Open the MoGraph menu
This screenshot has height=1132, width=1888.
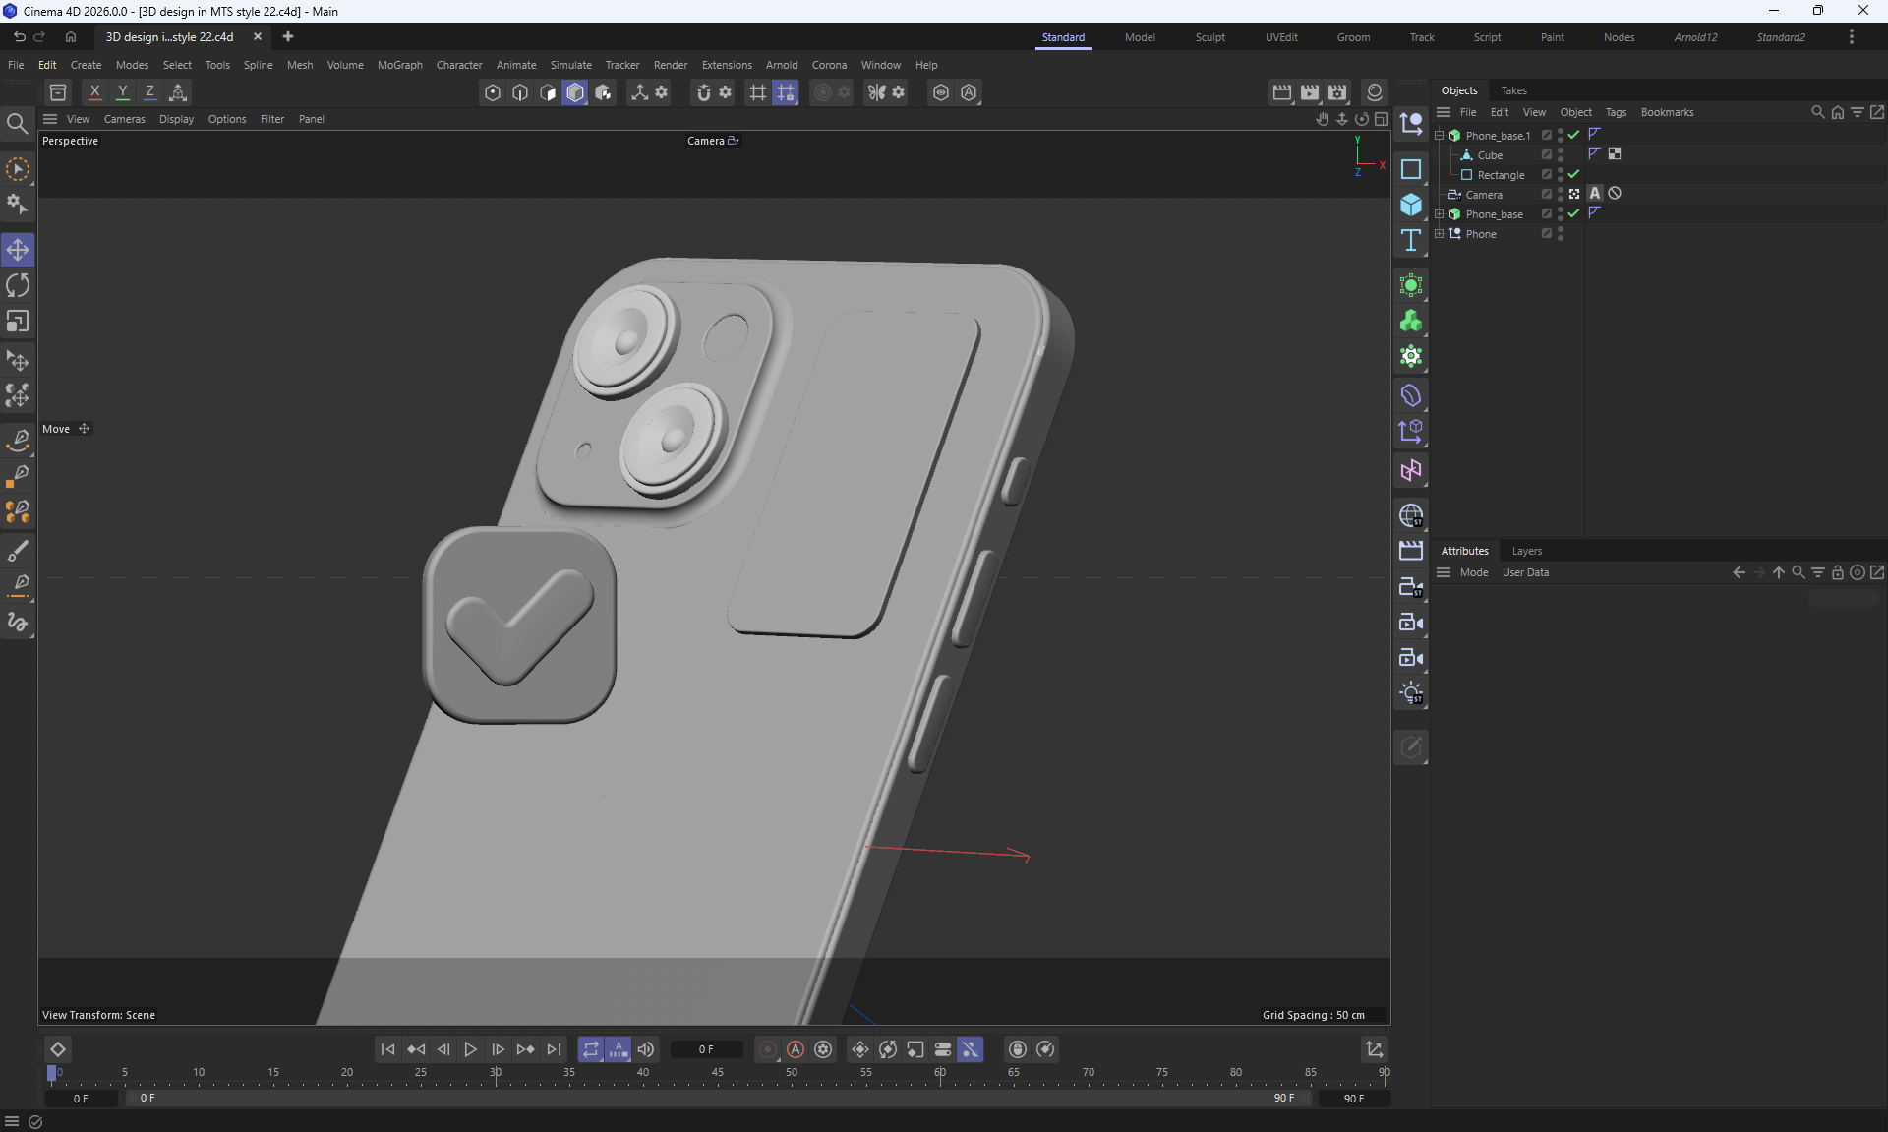tap(399, 65)
